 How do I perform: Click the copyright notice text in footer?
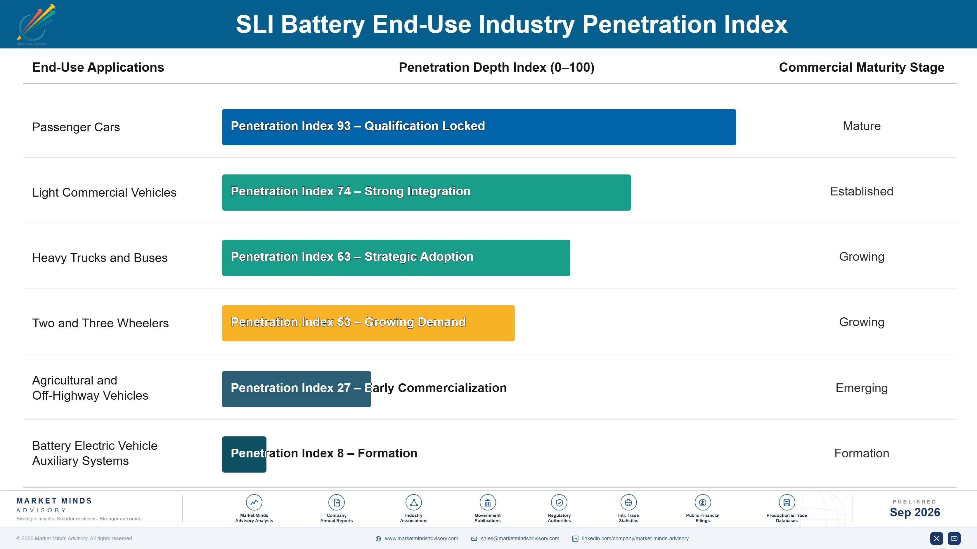[x=75, y=538]
